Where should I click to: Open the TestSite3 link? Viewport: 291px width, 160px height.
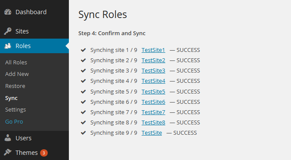153,71
